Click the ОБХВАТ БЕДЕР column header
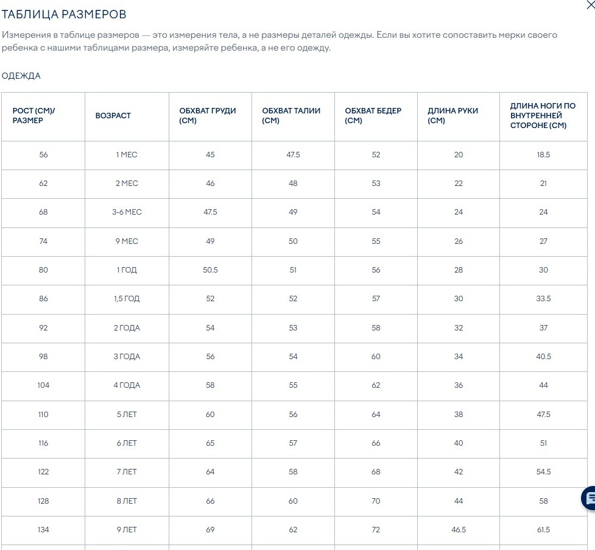Screen dimensions: 595x550 click(376, 116)
